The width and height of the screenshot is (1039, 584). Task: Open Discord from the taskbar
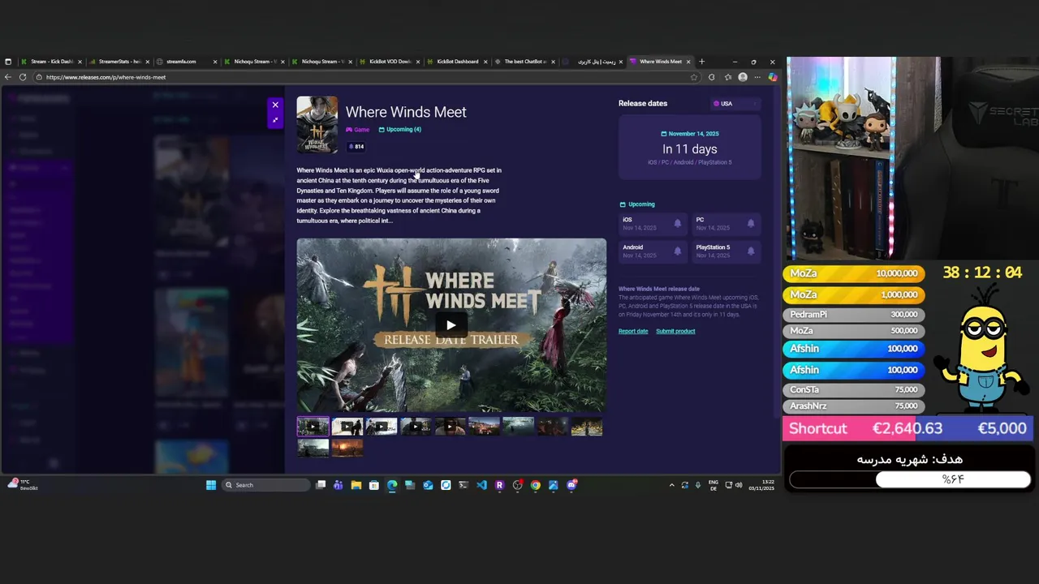[x=571, y=485]
